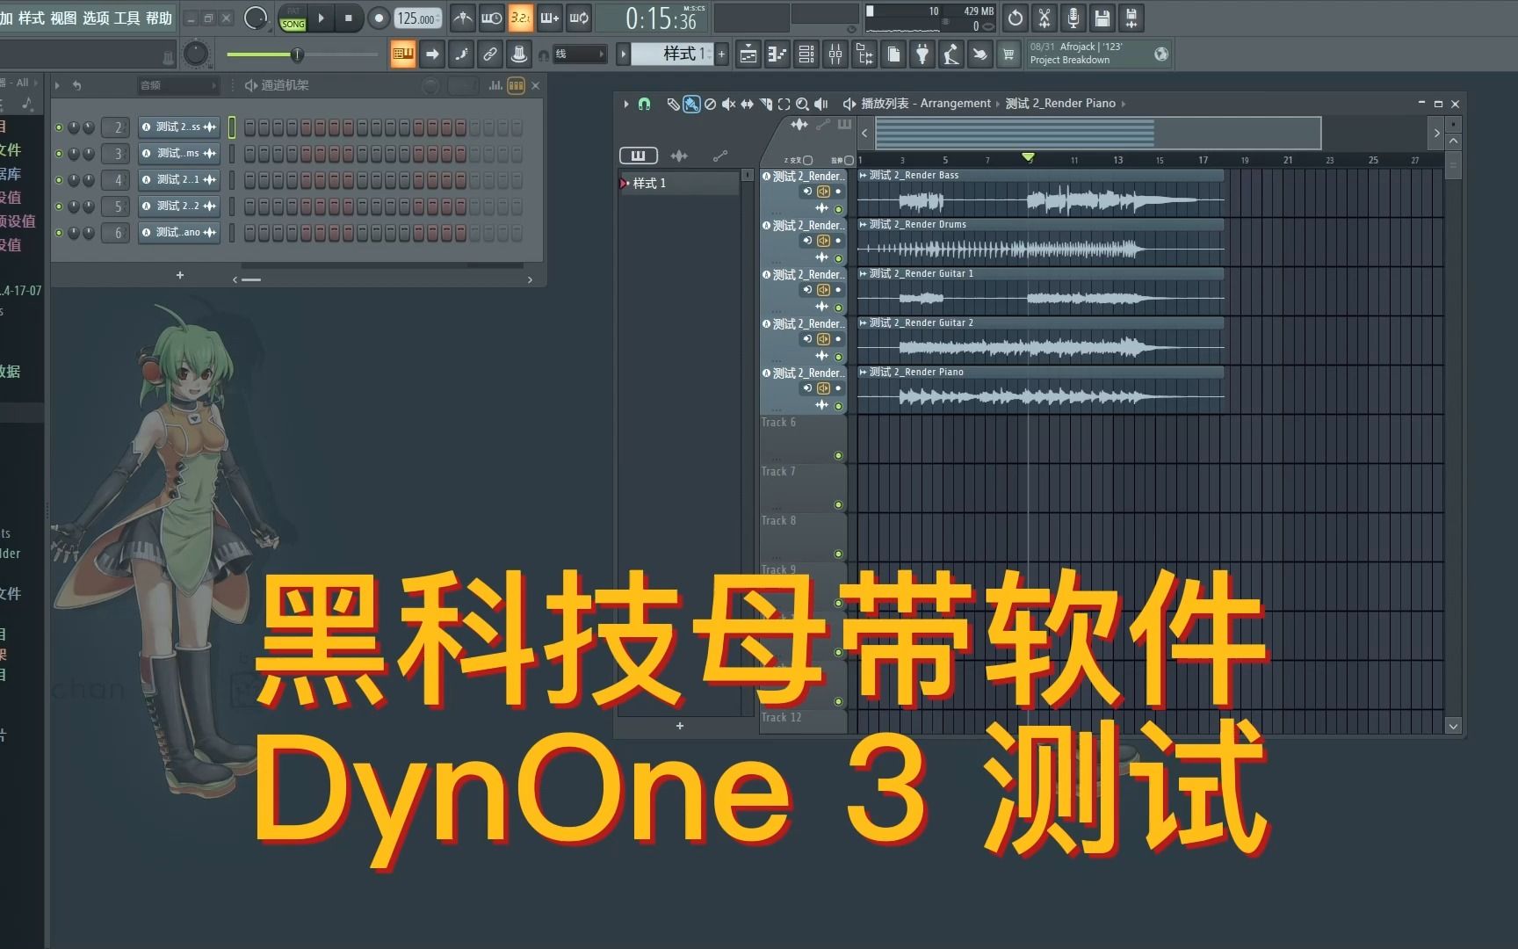Adjust the main pitch slider
The height and width of the screenshot is (949, 1518).
point(301,54)
